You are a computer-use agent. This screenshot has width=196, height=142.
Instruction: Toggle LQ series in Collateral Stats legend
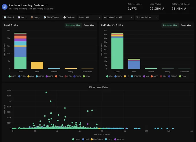pos(127,76)
